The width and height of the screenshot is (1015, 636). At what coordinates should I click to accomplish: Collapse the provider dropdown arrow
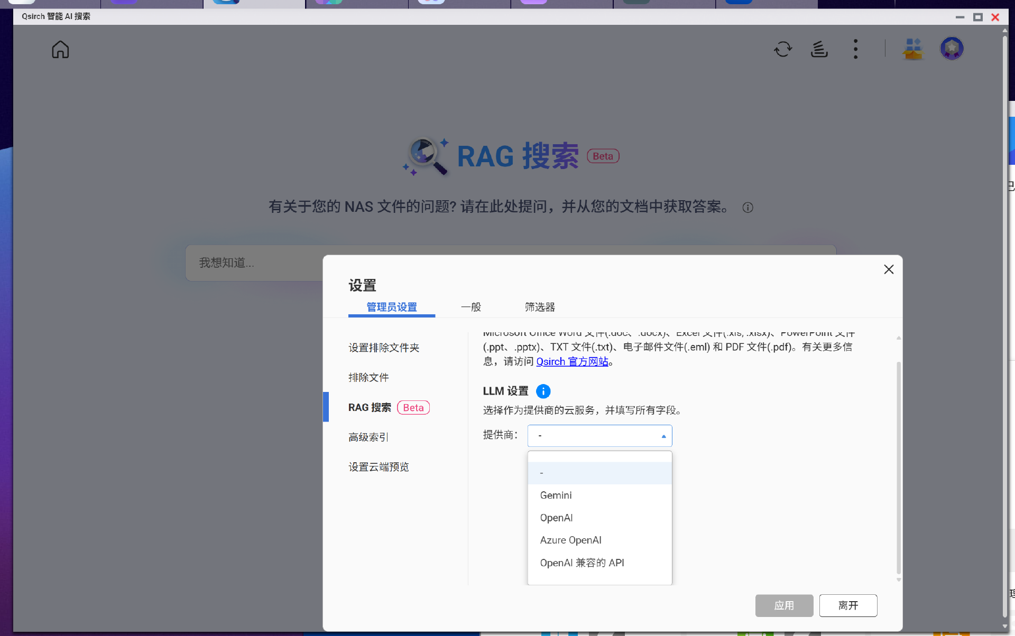coord(663,436)
